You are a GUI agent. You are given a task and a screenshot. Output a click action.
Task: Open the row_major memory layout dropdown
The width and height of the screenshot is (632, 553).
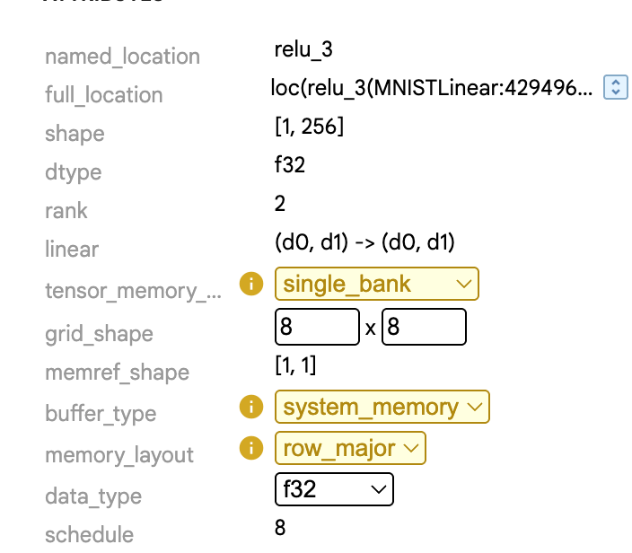click(350, 448)
